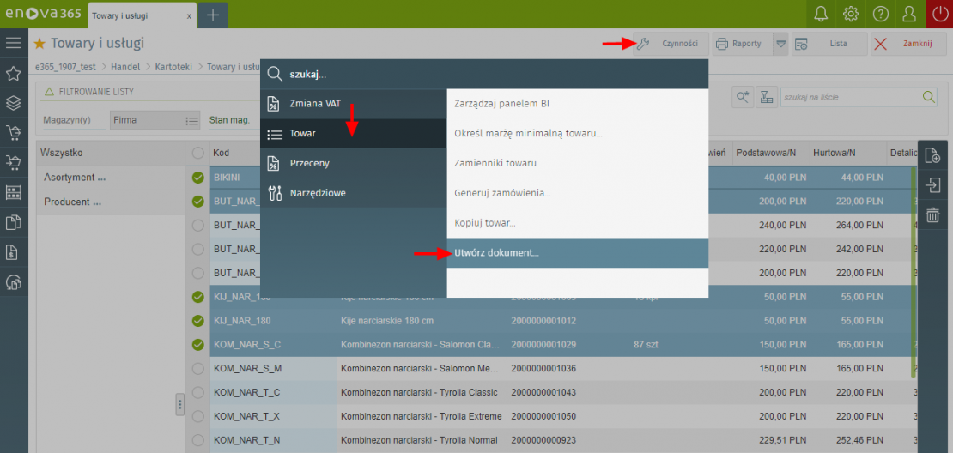The width and height of the screenshot is (953, 453).
Task: Open the help question mark icon
Action: 880,14
